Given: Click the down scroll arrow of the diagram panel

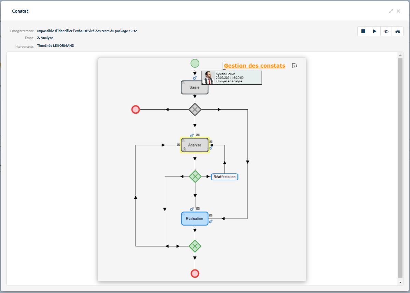Looking at the screenshot, I should (400, 282).
